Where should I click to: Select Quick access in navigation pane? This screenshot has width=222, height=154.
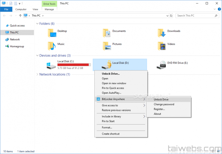[17, 26]
